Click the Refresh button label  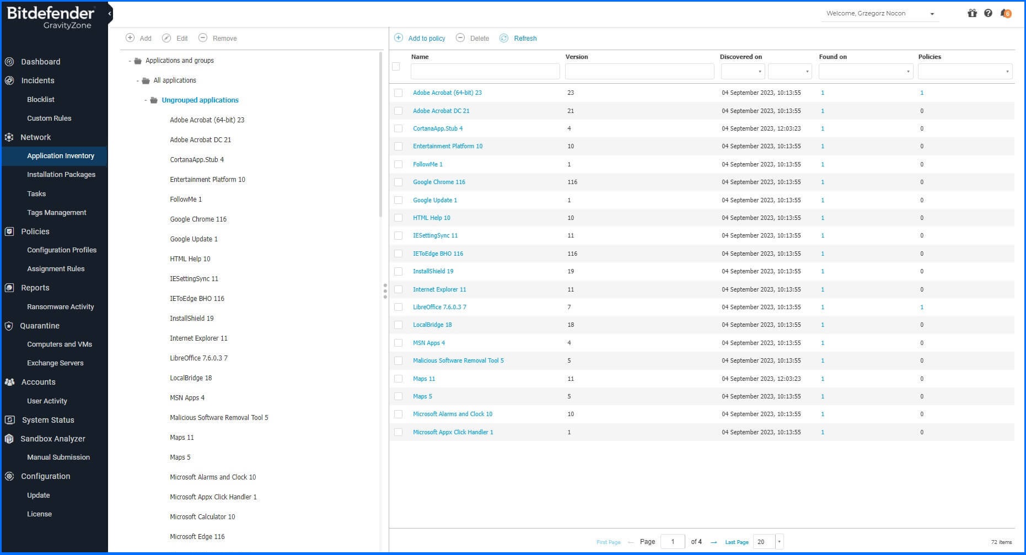click(525, 39)
